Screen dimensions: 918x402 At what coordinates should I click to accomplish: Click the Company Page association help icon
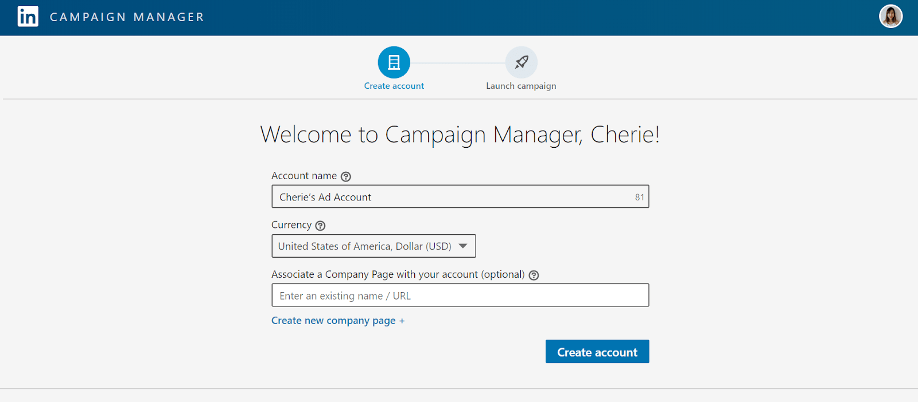point(534,275)
